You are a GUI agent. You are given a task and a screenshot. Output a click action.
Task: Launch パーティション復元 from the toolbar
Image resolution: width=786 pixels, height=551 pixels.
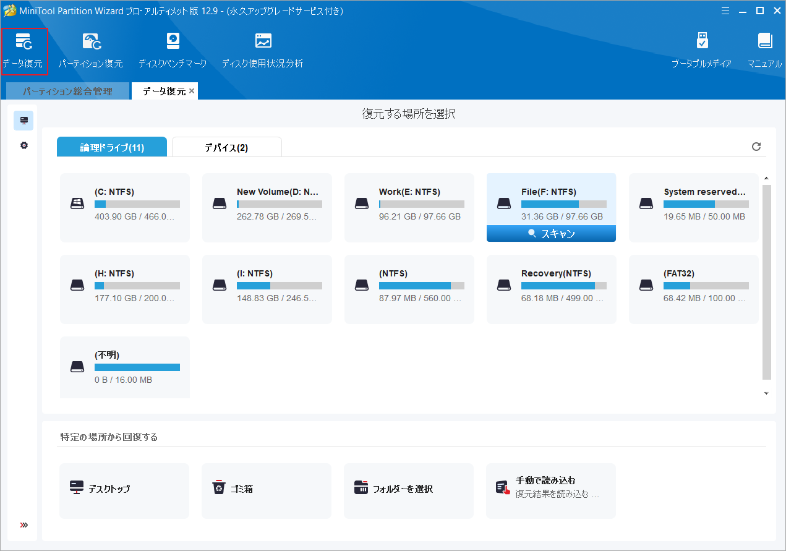coord(91,51)
